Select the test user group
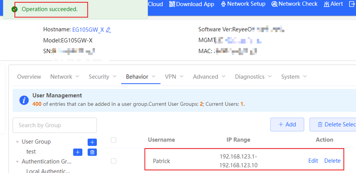This screenshot has height=173, width=356. point(31,152)
